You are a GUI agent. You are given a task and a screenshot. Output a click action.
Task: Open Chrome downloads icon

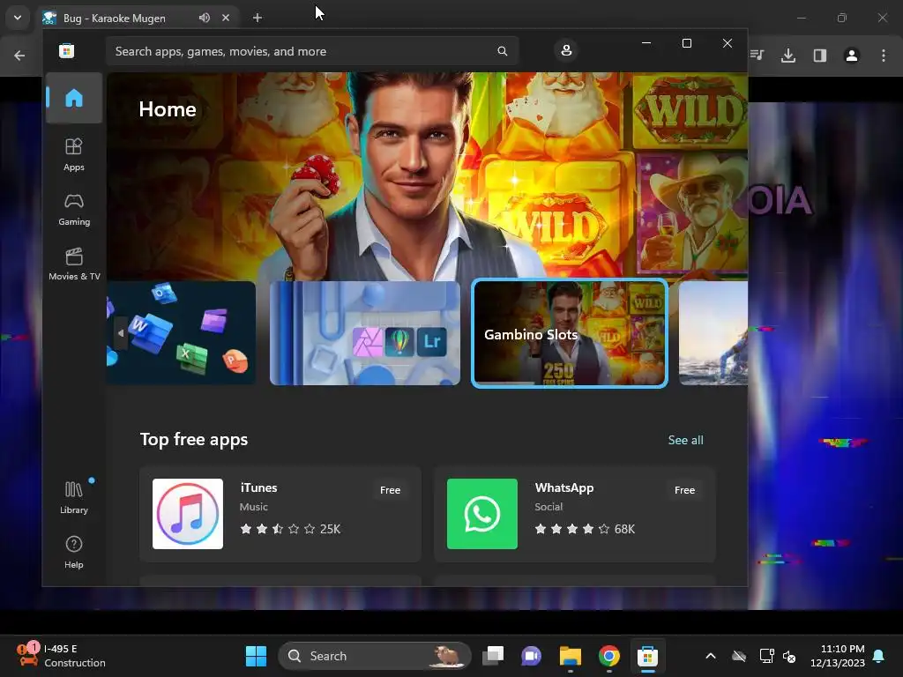788,56
